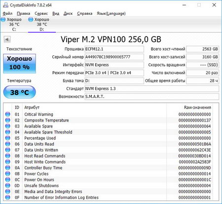Click status orb beside Power On Hours
The width and height of the screenshot is (222, 204).
click(x=7, y=179)
